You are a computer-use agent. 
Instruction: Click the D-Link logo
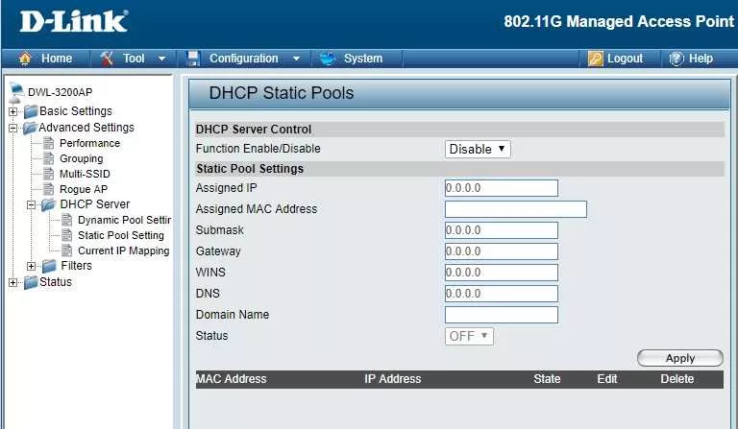[74, 22]
